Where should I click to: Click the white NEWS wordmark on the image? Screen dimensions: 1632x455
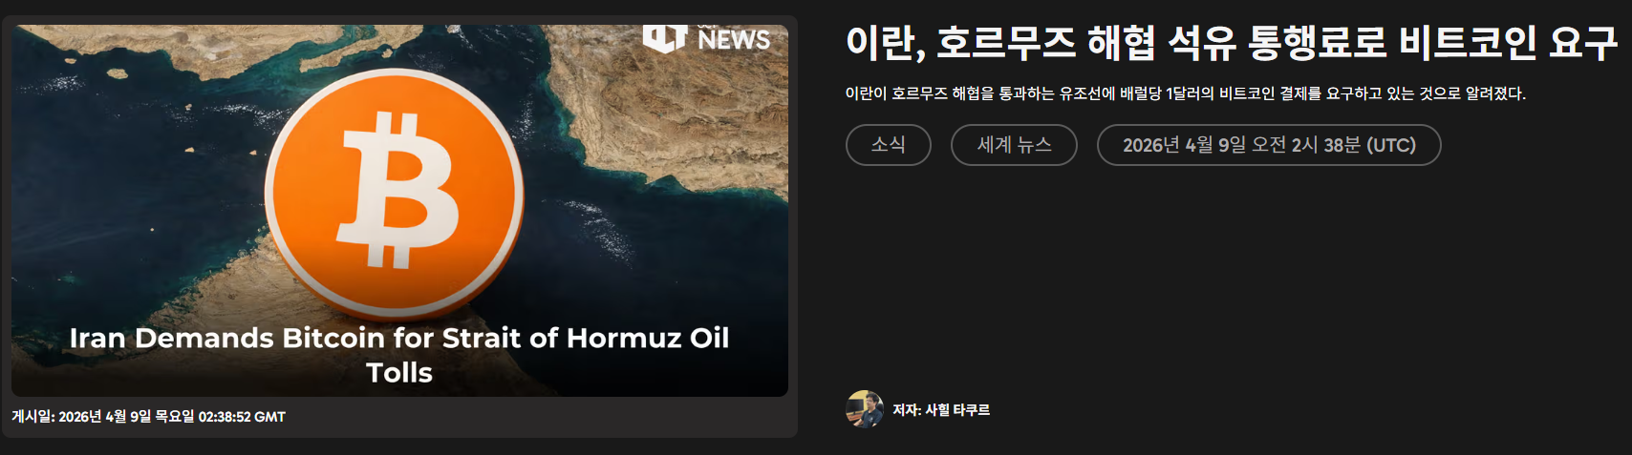tap(734, 39)
